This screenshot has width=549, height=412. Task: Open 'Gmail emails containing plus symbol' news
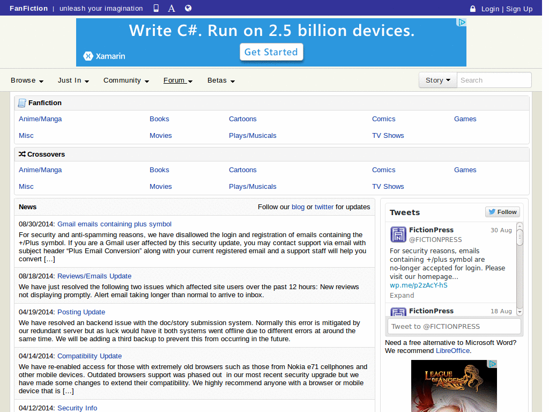[115, 224]
